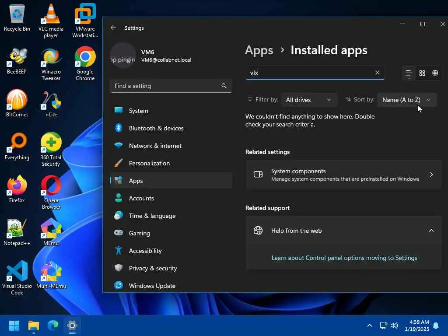Viewport: 448px width, 336px height.
Task: Open notification bell in taskbar
Action: pyautogui.click(x=436, y=325)
